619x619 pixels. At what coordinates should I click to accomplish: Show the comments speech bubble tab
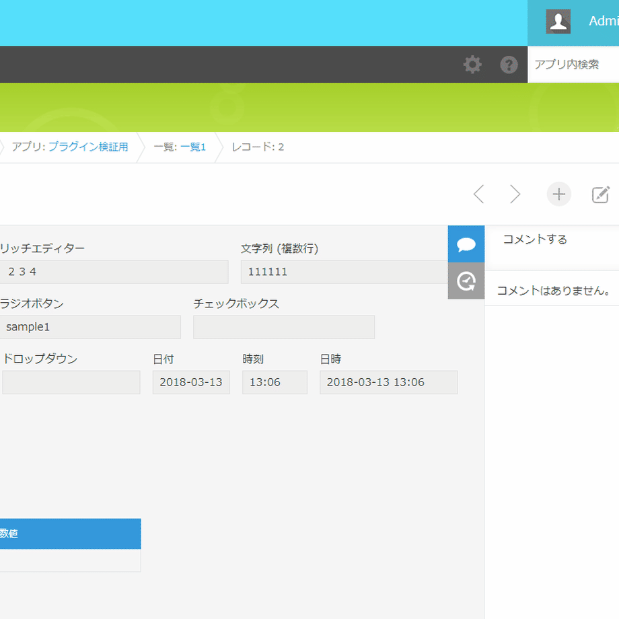click(x=466, y=244)
